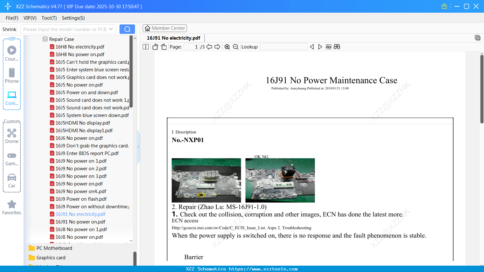Open the File(F) menu
The width and height of the screenshot is (484, 272).
tap(12, 18)
